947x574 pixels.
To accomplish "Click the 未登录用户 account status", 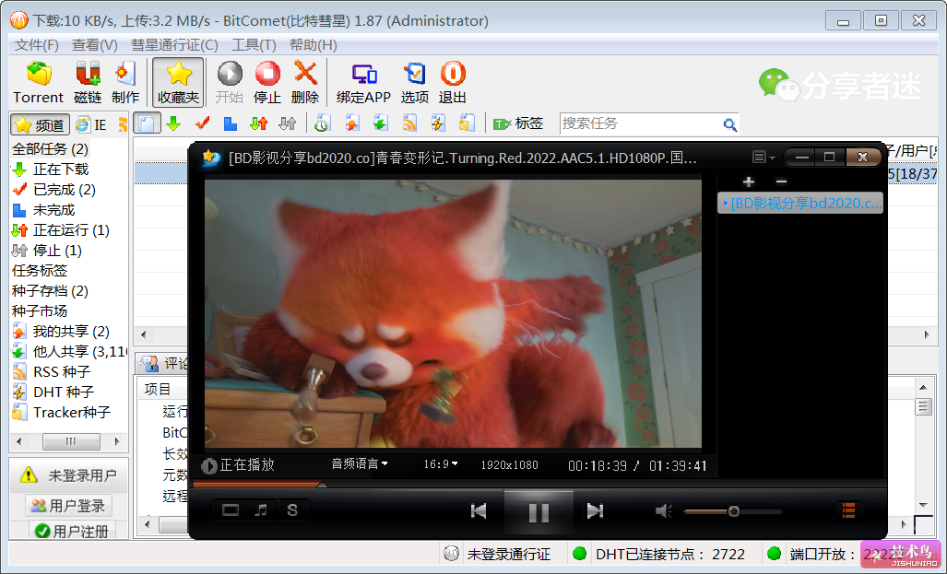I will pos(69,475).
